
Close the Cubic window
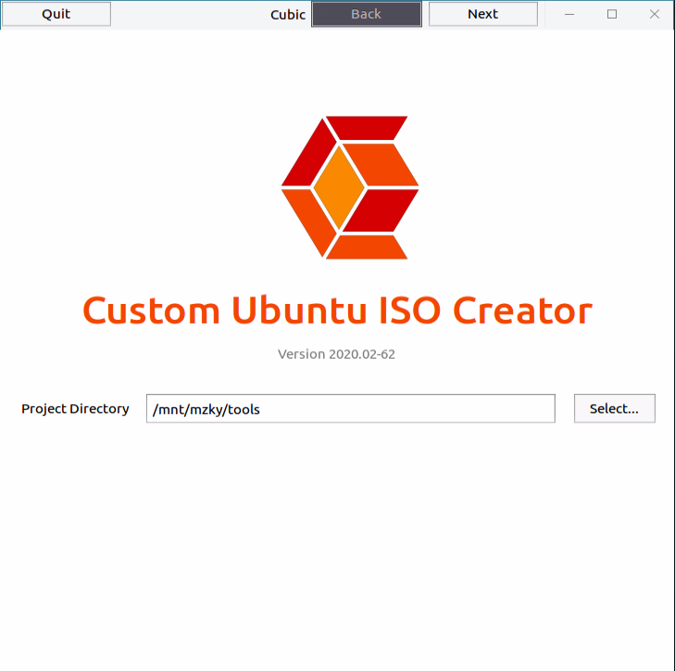tap(655, 14)
